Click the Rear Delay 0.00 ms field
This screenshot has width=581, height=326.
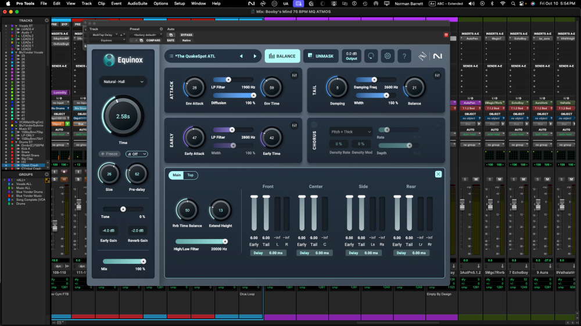pyautogui.click(x=412, y=253)
